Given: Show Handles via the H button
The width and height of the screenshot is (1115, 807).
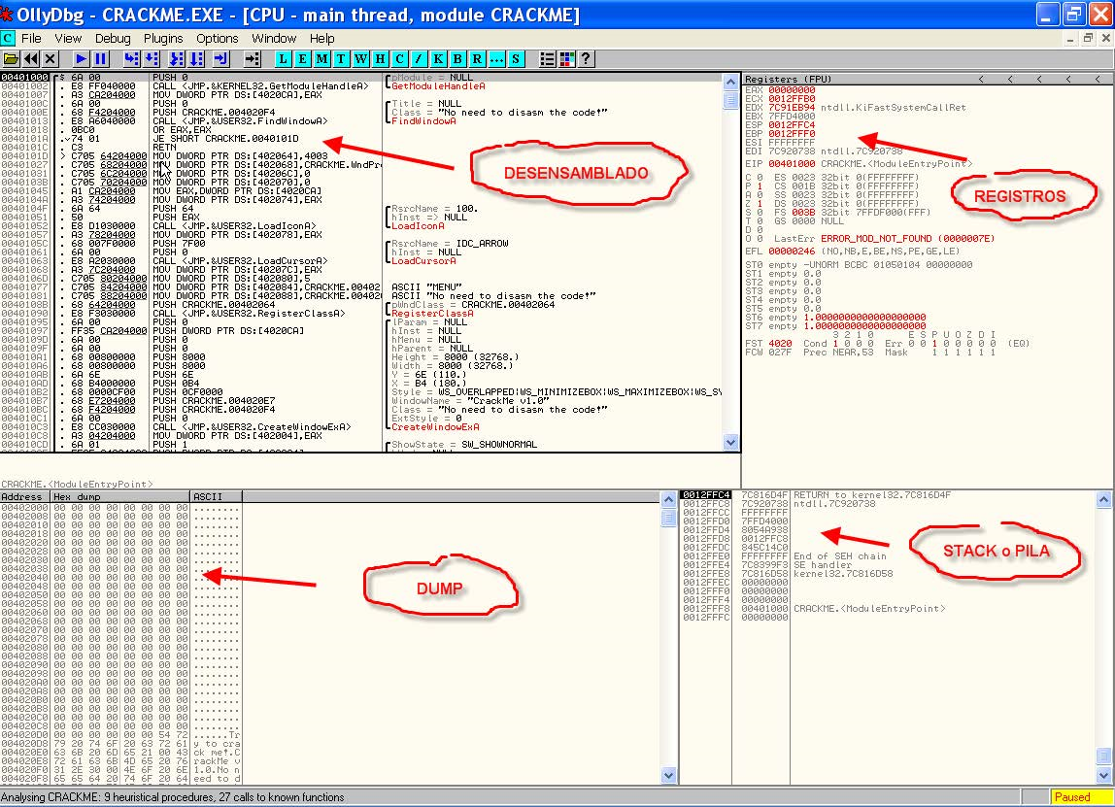Looking at the screenshot, I should (380, 59).
